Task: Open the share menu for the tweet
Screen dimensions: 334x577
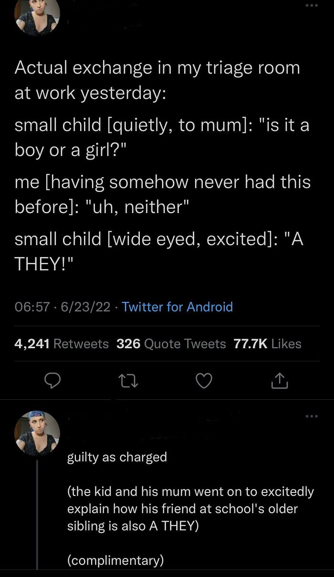Action: tap(280, 381)
